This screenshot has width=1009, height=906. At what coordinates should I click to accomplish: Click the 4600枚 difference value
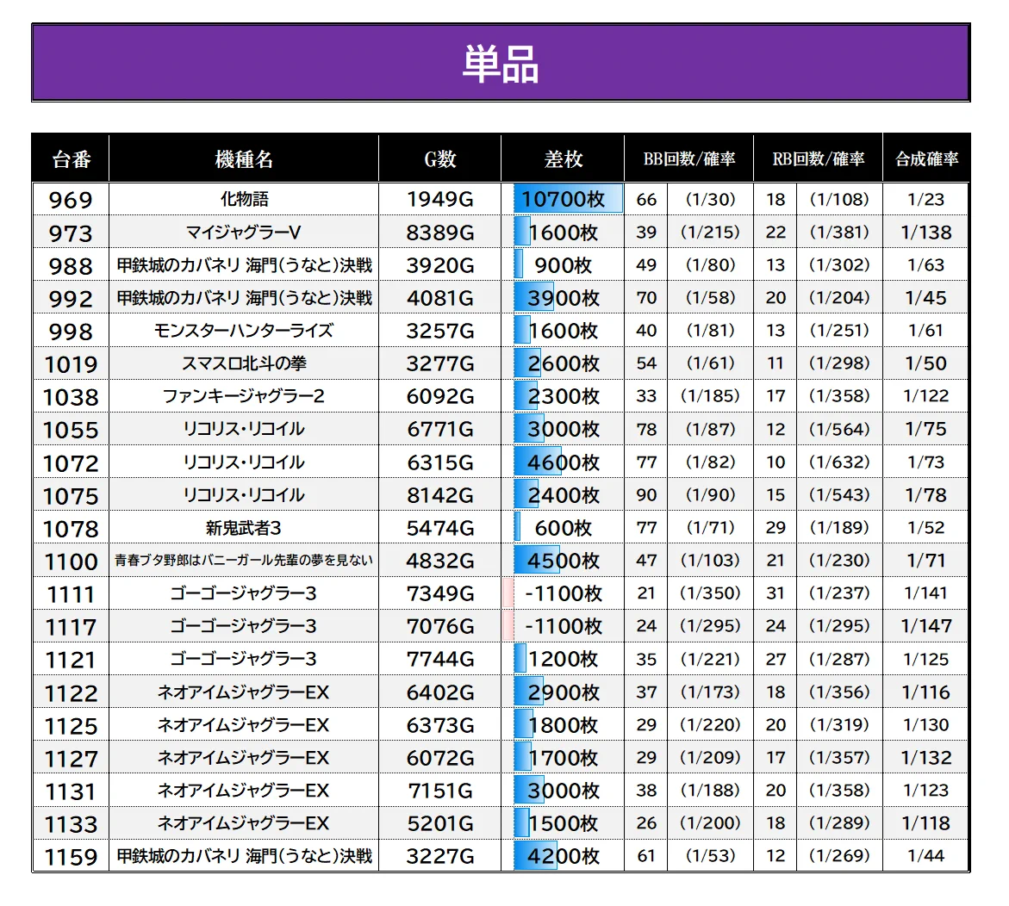563,462
